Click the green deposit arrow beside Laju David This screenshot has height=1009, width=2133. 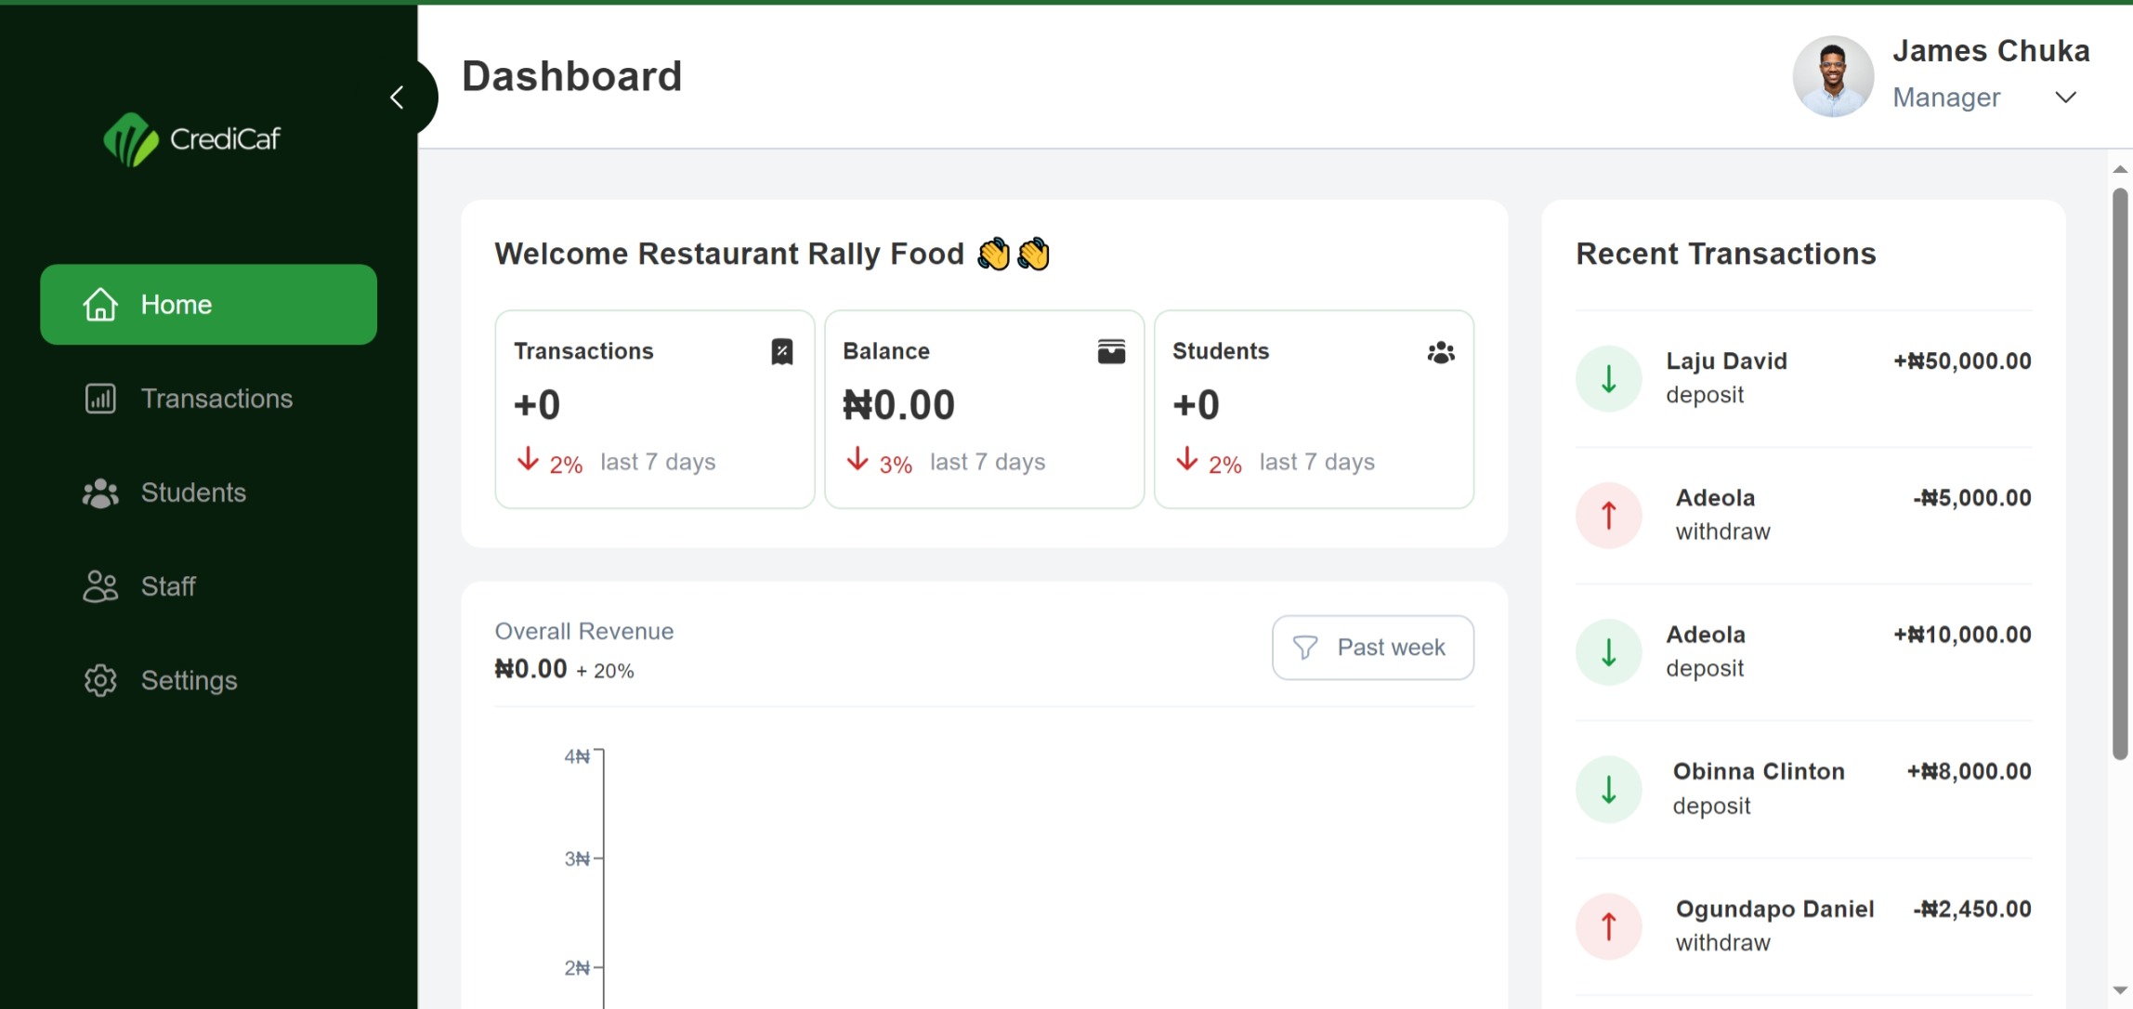coord(1609,378)
